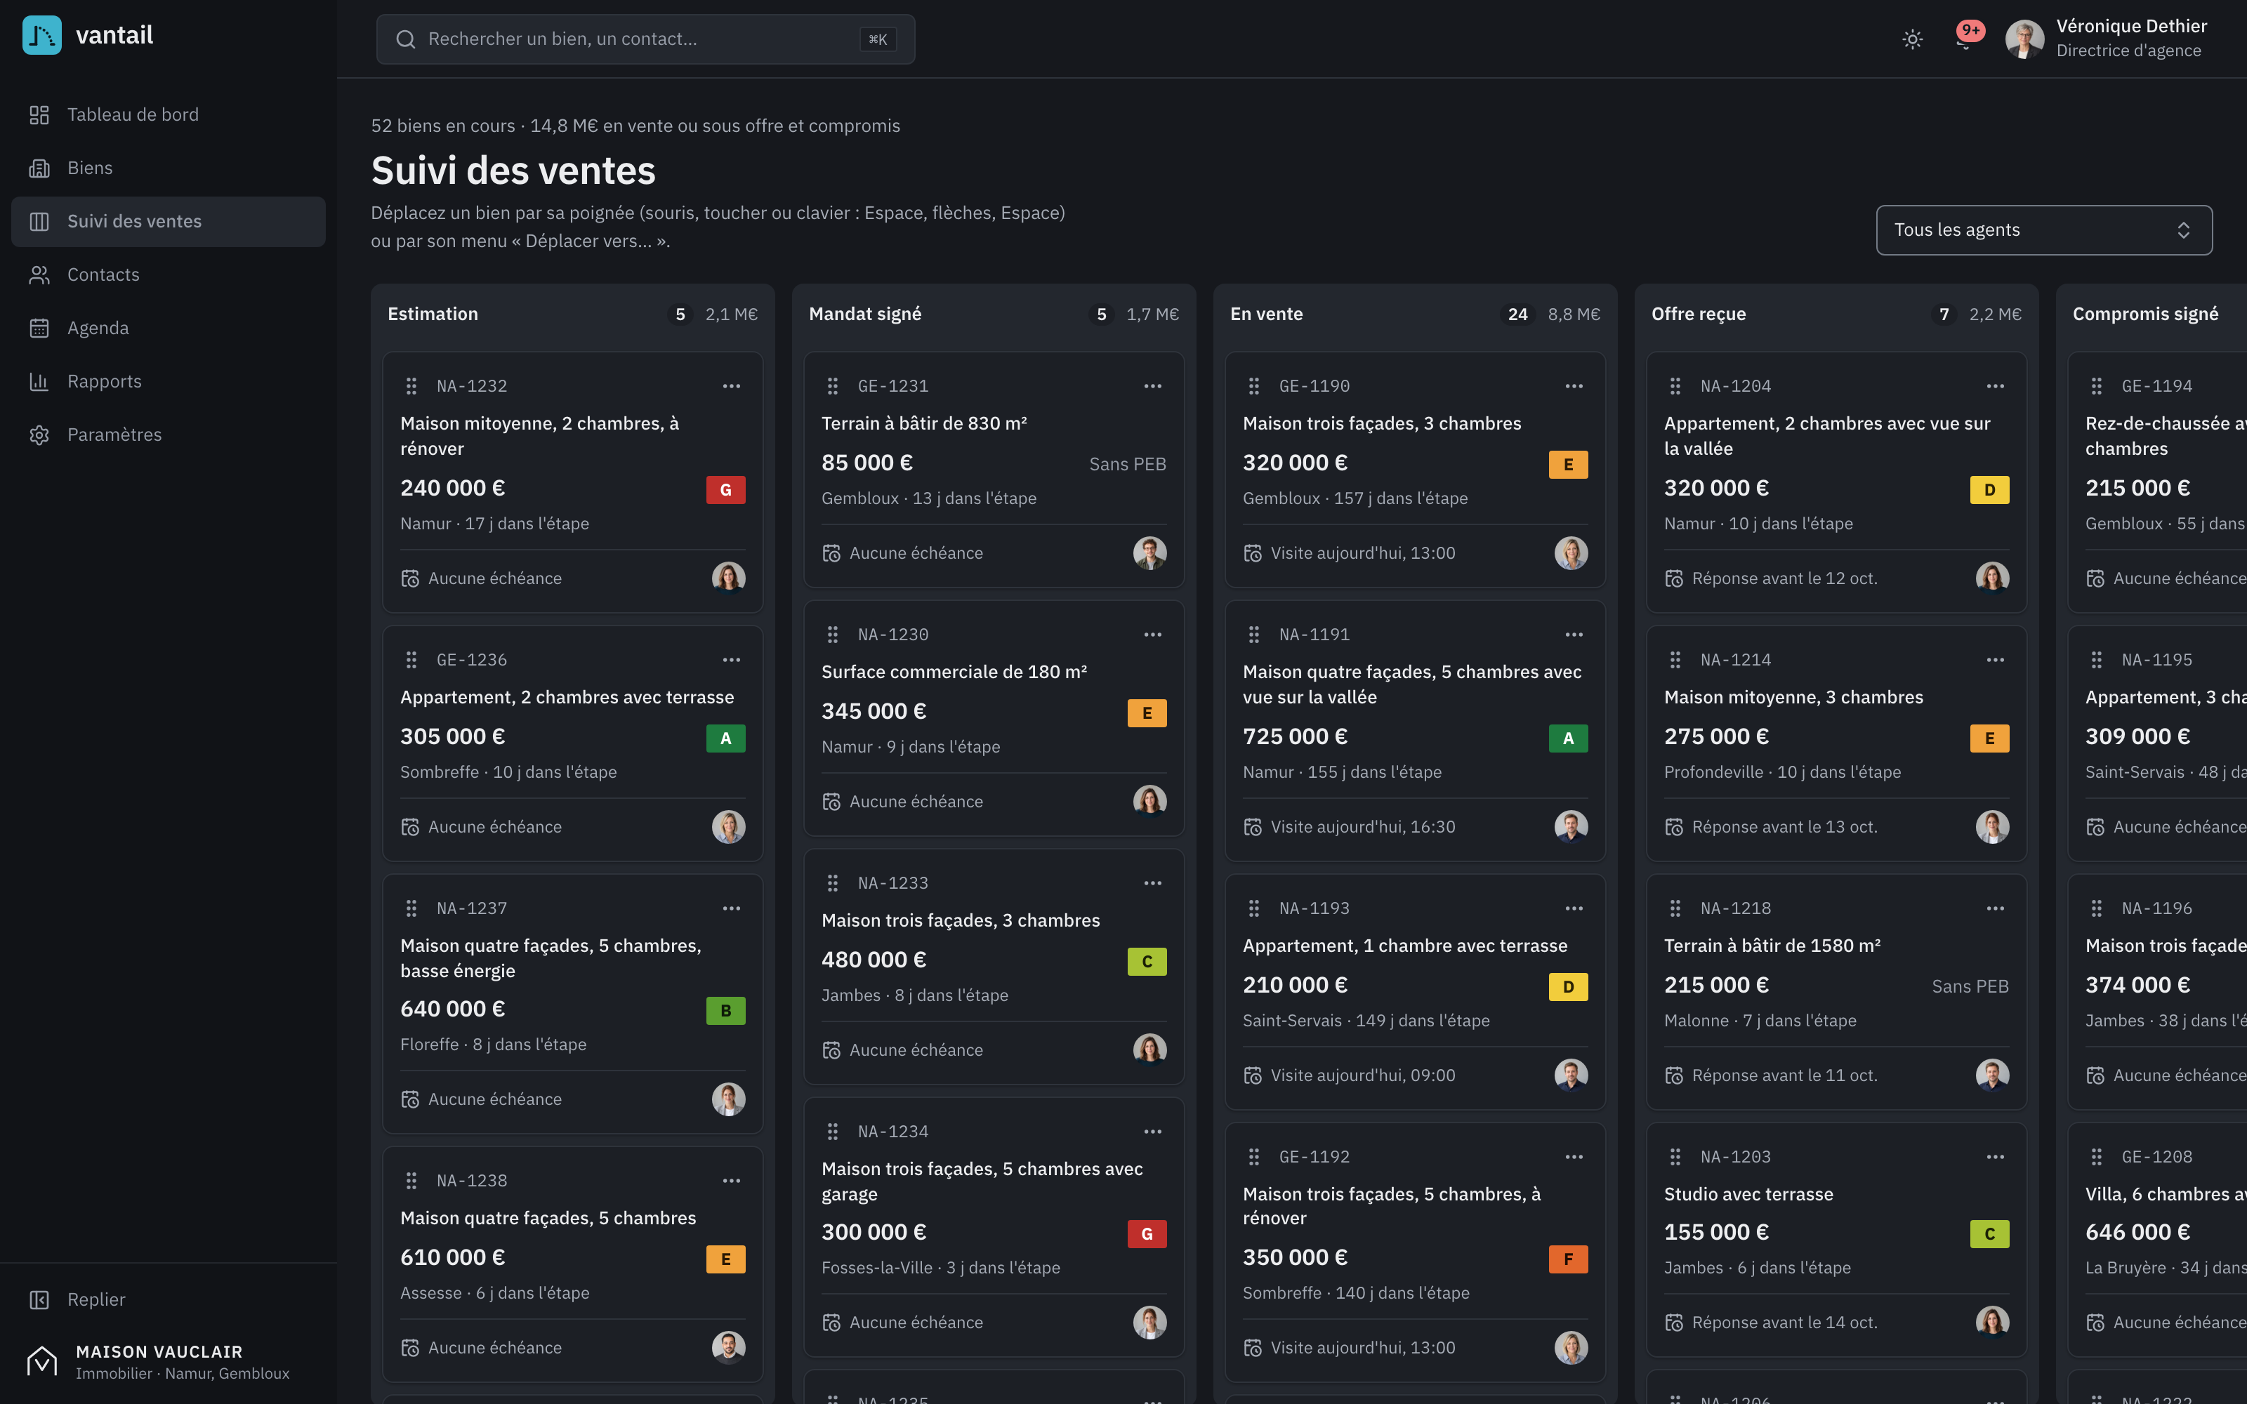
Task: Click the agent avatar on card GE-1236
Action: point(728,826)
